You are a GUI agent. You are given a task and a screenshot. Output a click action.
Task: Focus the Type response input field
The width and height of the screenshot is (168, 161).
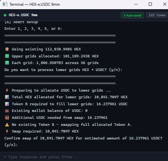pyautogui.click(x=84, y=157)
